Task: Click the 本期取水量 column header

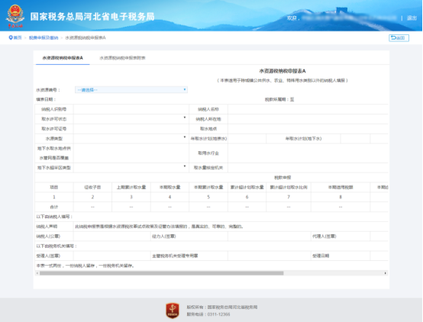Action: (x=170, y=187)
